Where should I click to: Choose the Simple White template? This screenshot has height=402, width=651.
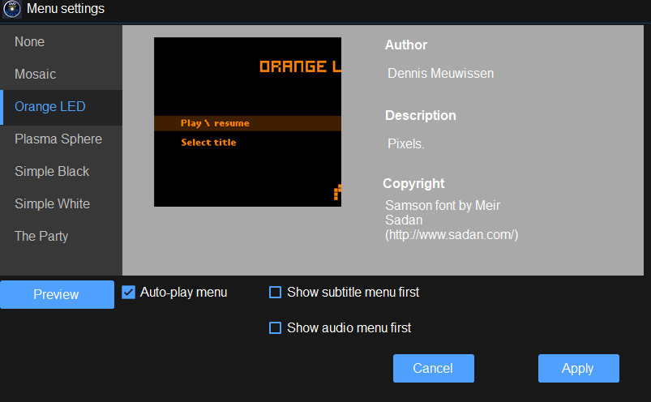tap(52, 204)
